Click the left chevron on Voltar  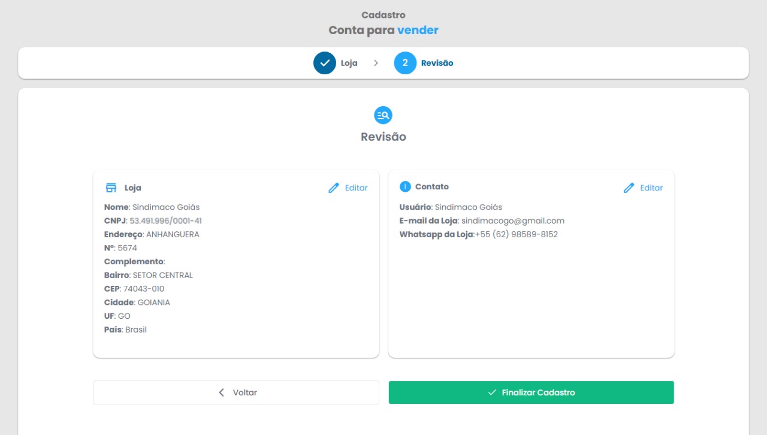222,392
